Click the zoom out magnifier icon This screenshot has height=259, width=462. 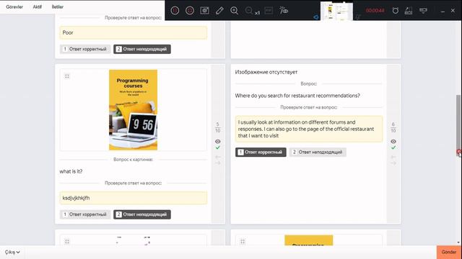tap(249, 11)
